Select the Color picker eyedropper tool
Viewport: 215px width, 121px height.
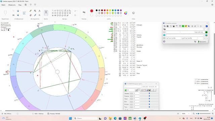[35, 15]
